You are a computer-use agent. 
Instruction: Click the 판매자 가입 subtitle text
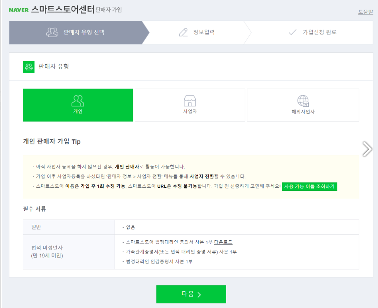point(109,10)
